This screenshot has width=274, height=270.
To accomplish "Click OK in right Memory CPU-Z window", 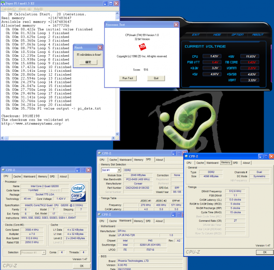I will coord(265,252).
